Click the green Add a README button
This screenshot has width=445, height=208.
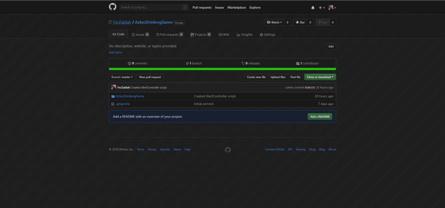click(320, 117)
